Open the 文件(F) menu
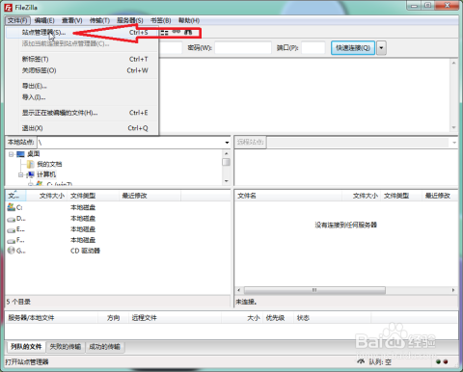 [18, 20]
